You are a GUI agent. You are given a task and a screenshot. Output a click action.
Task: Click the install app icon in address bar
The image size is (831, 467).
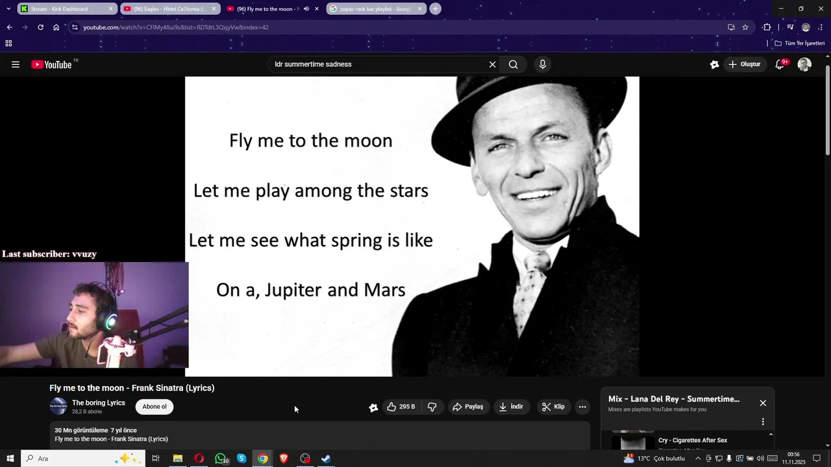(x=731, y=27)
